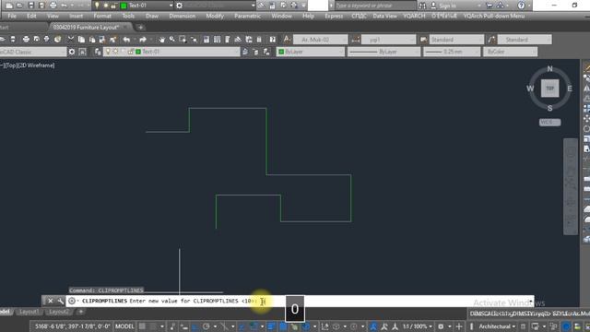The image size is (590, 332).
Task: Click the Copy clip icon
Action: pyautogui.click(x=81, y=39)
